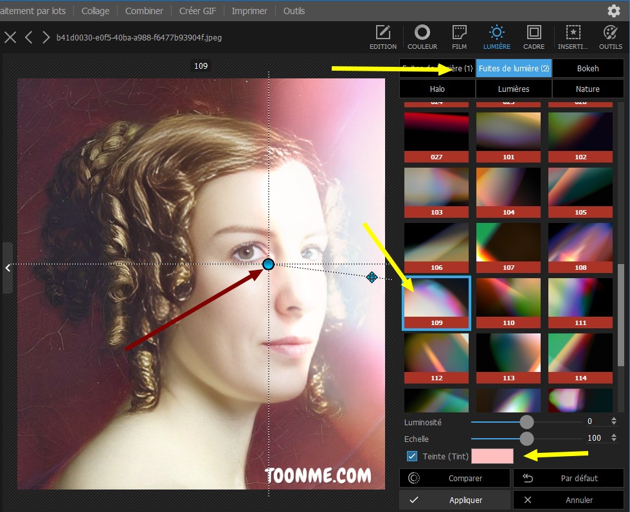Adjust the Echelle slider handle
Viewport: 630px width, 512px height.
click(x=526, y=438)
